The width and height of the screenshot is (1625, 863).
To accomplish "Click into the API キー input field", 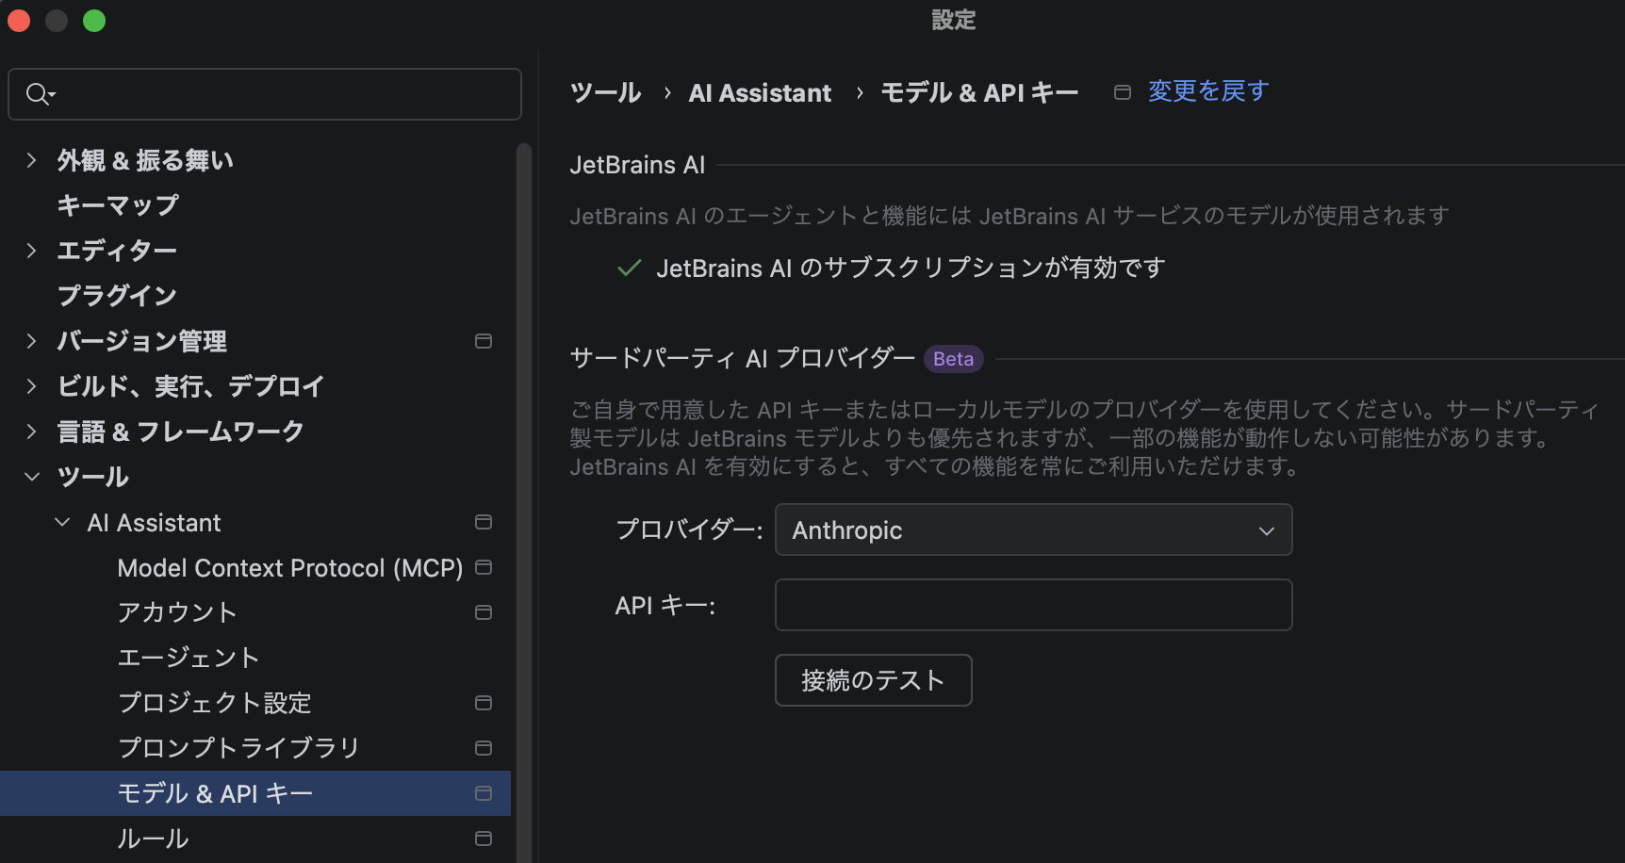I will 1033,605.
